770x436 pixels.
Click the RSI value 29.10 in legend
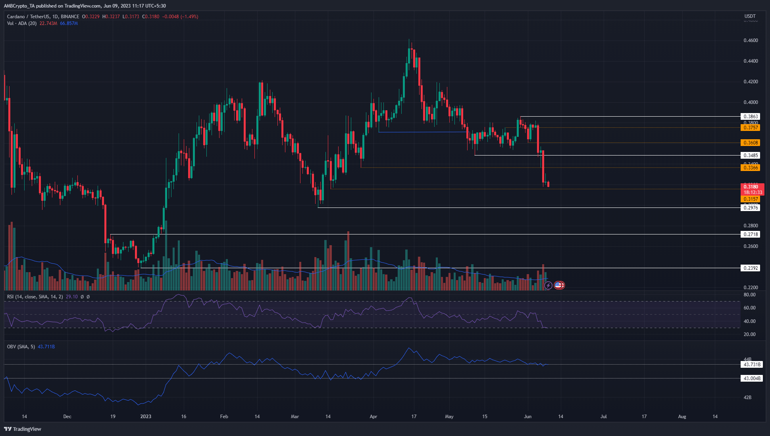click(x=72, y=297)
